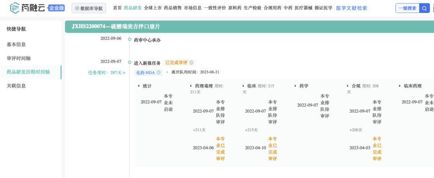The height and width of the screenshot is (178, 434).
Task: Open 一致性评价 menu item
Action: pyautogui.click(x=215, y=8)
